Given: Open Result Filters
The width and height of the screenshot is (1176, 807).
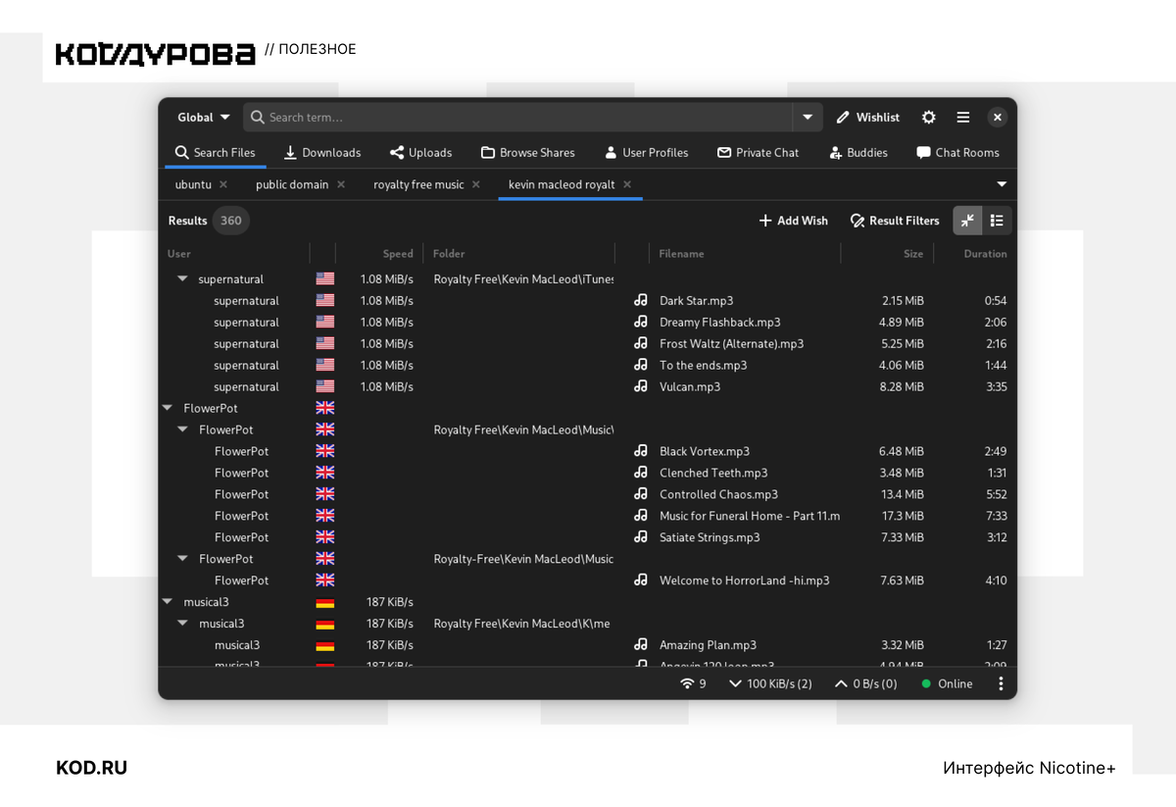Looking at the screenshot, I should [x=895, y=221].
